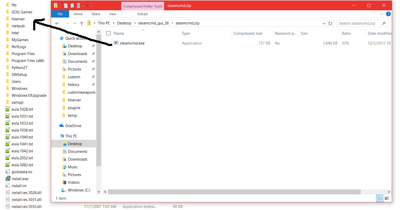This screenshot has width=400, height=210.
Task: Click the navigation pane scroll-down arrow
Action: [99, 192]
